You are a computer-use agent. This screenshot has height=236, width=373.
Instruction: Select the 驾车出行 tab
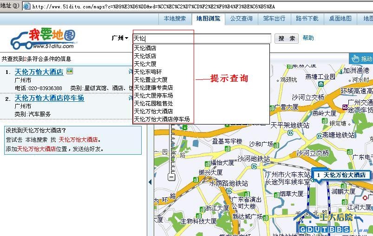point(274,19)
